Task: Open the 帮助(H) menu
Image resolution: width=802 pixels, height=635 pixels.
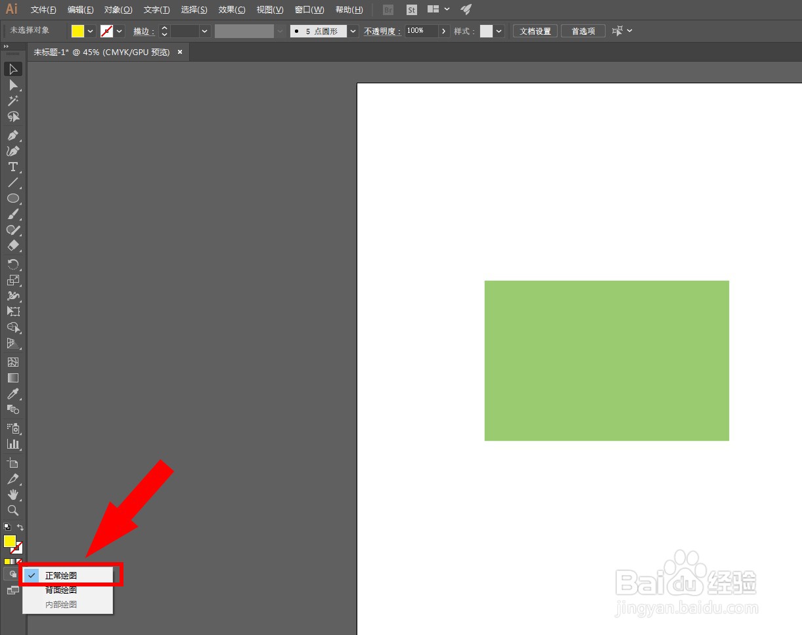Action: [349, 10]
